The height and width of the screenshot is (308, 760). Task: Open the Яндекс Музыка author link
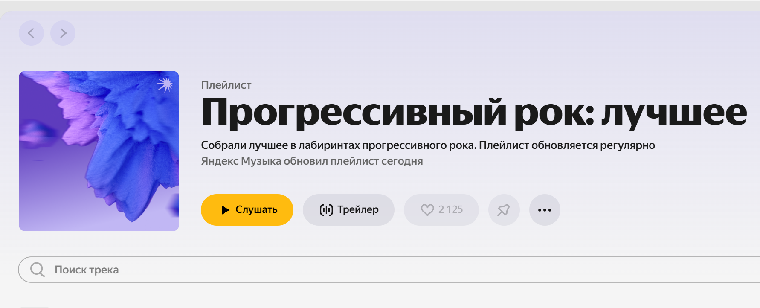pyautogui.click(x=241, y=161)
